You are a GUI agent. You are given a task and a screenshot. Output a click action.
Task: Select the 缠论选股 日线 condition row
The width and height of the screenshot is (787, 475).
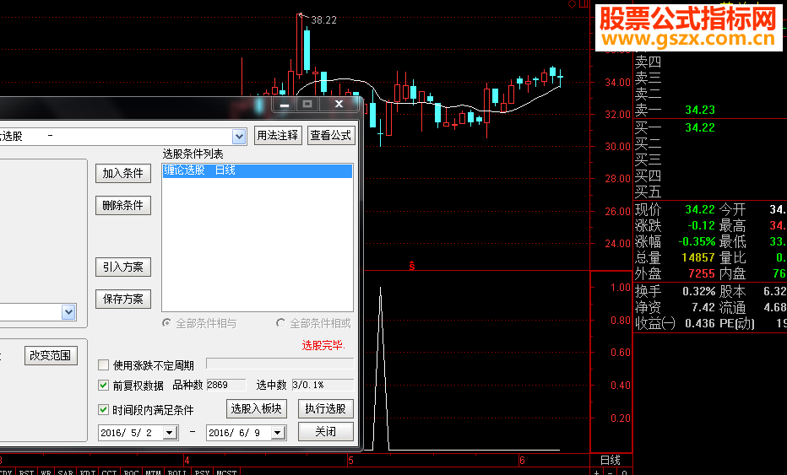tap(257, 170)
